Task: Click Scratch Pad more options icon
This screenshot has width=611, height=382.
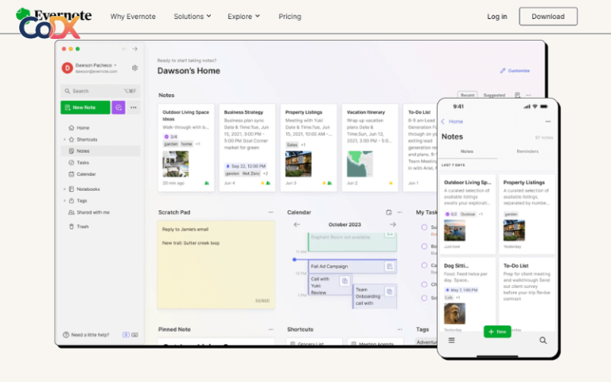Action: 270,212
